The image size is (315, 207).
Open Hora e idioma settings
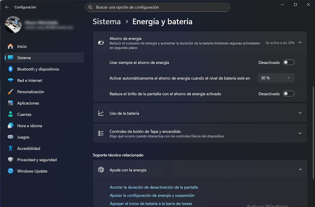[x=29, y=126]
